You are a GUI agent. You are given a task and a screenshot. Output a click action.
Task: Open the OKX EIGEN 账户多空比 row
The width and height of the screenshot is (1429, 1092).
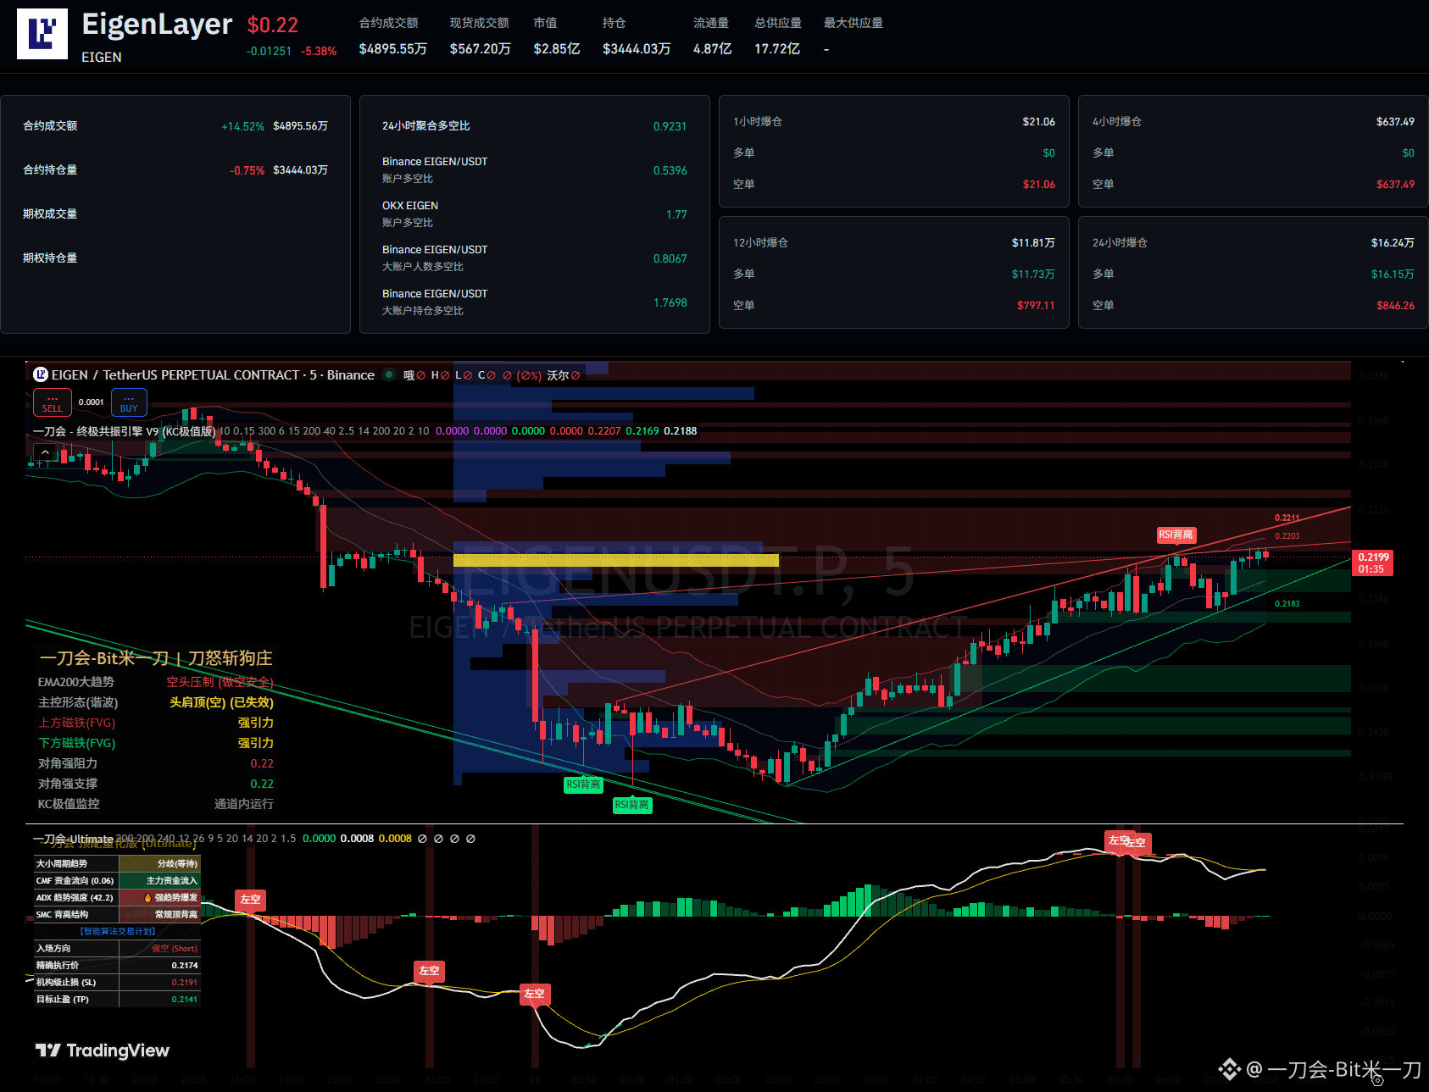(535, 214)
